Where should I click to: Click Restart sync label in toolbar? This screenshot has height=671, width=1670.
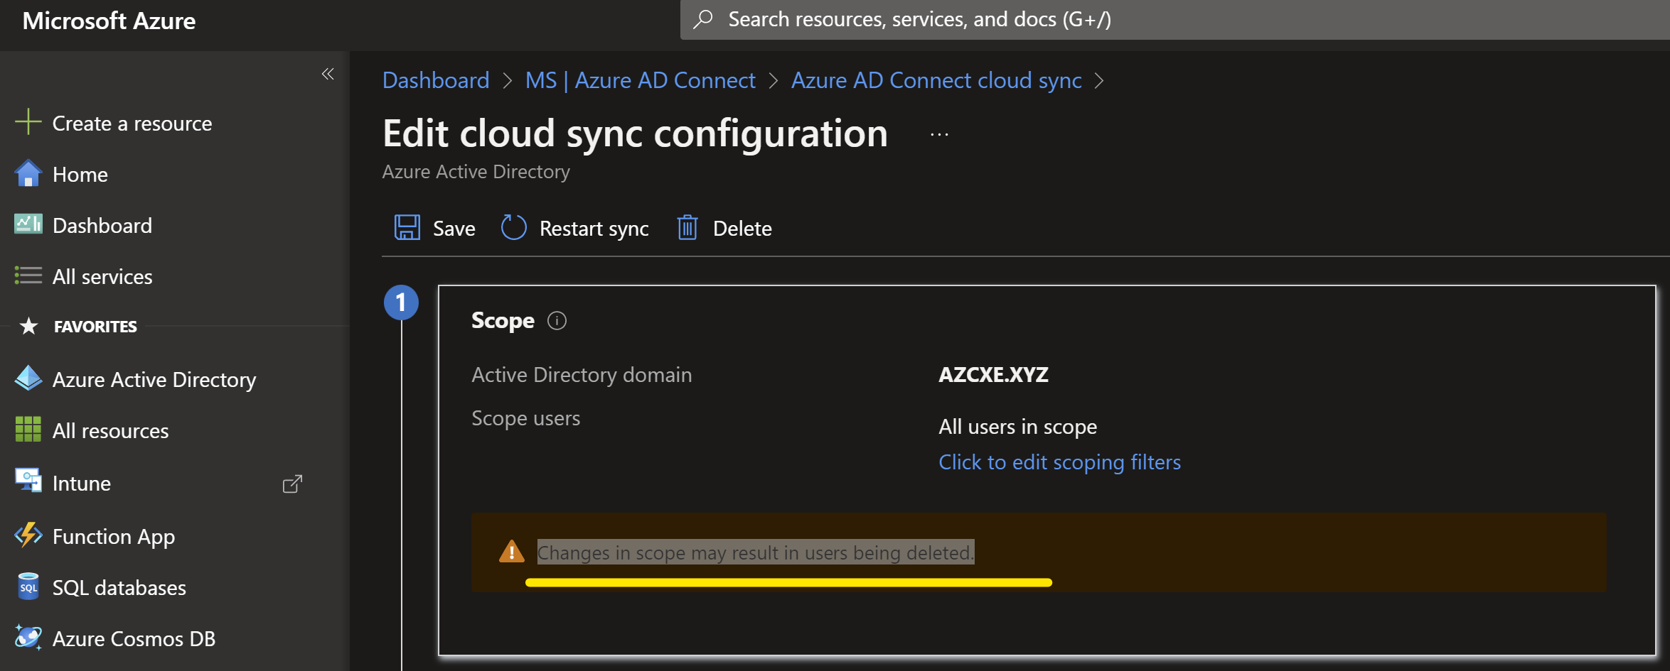click(594, 229)
